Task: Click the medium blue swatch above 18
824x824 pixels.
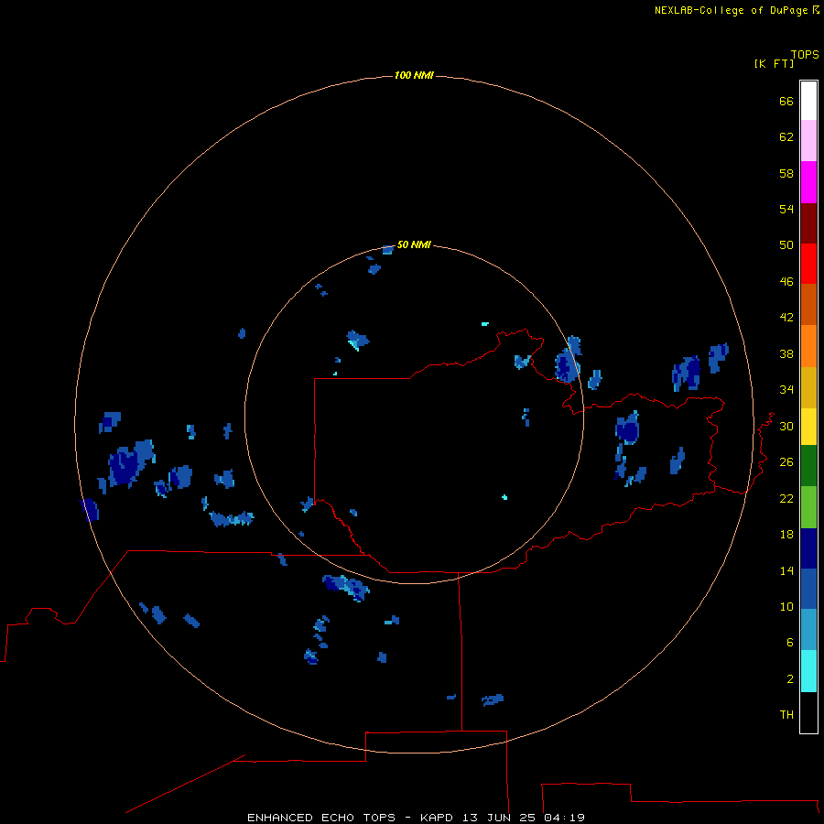Action: [808, 589]
